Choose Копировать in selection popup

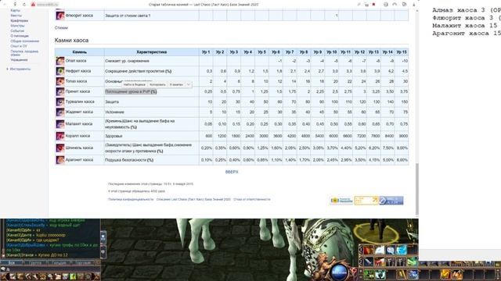157,85
